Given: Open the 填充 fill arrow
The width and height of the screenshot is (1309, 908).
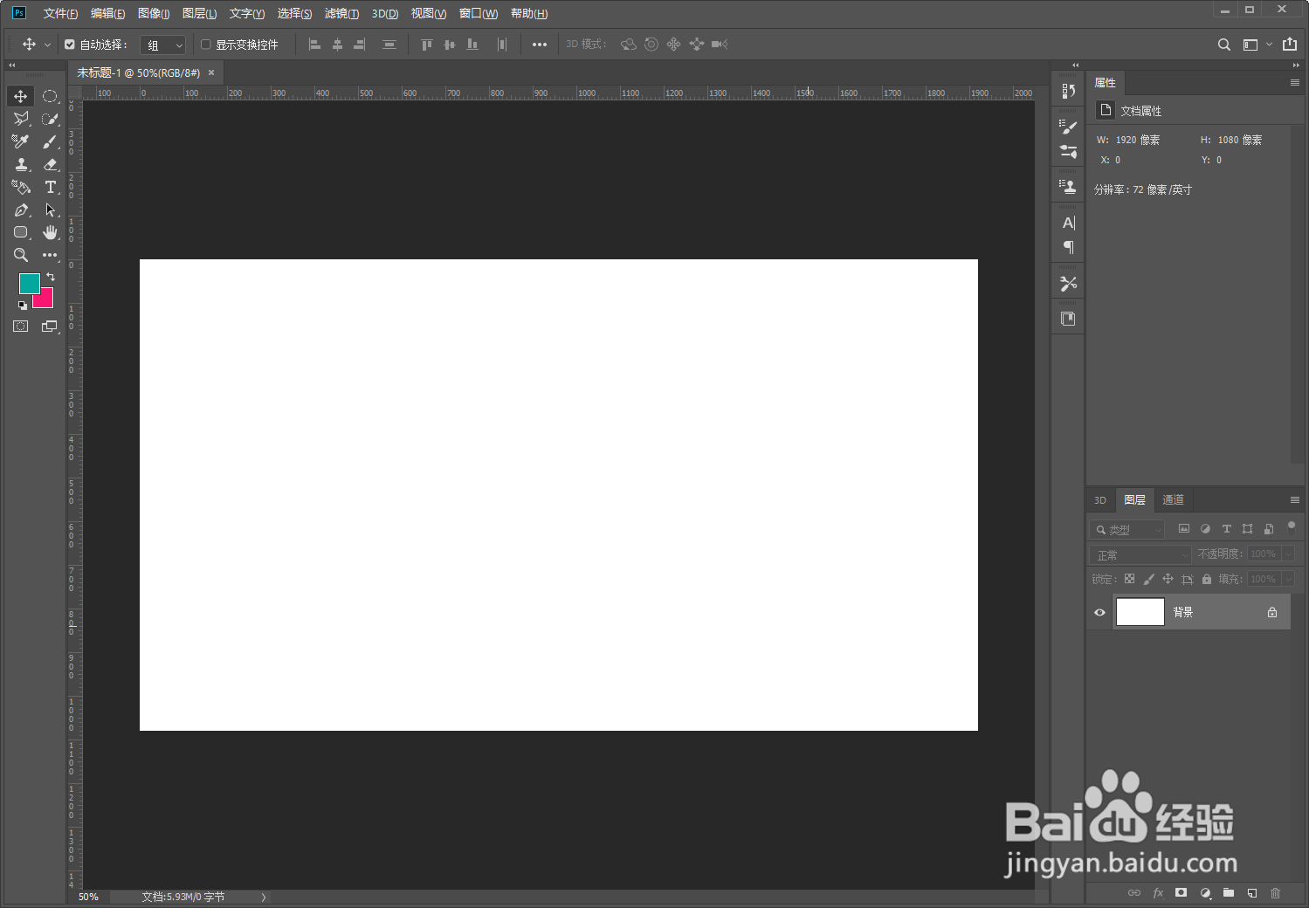Looking at the screenshot, I should [1288, 579].
